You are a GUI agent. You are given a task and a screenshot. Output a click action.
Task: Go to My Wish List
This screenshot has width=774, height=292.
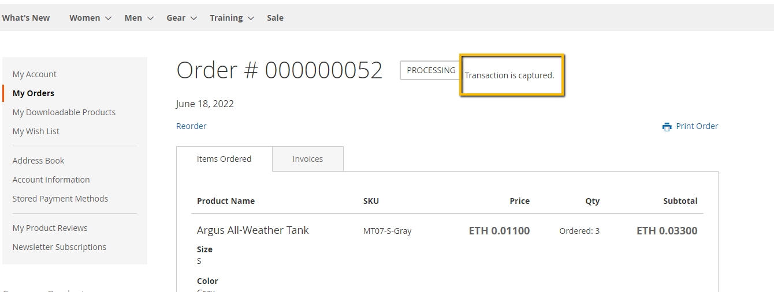click(36, 131)
